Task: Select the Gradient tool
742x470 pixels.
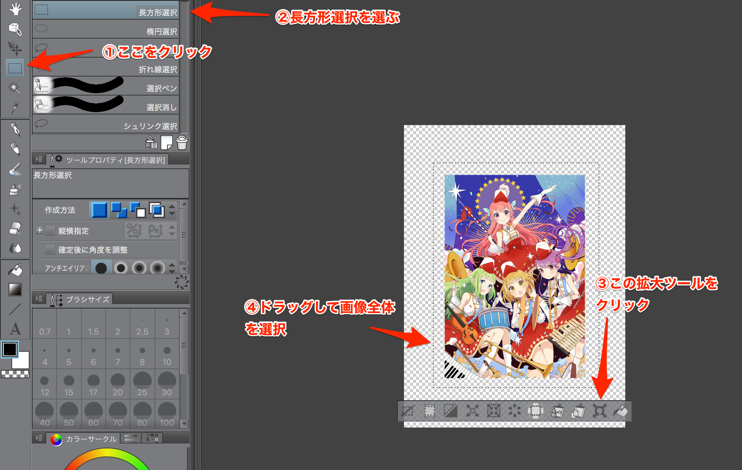Action: [x=15, y=290]
